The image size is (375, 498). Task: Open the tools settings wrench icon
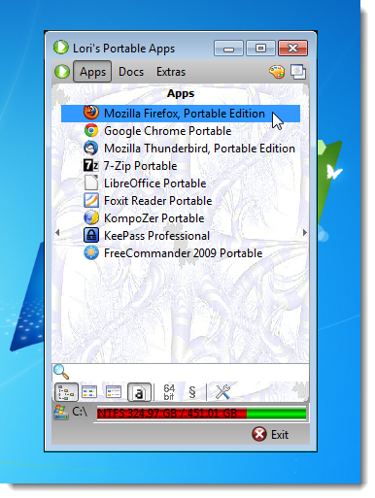(222, 392)
